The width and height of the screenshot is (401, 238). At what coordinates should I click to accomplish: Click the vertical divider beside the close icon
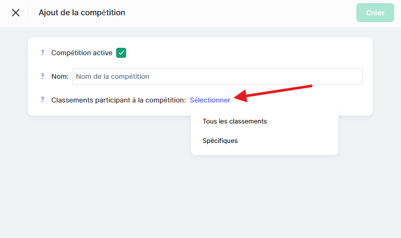click(28, 13)
